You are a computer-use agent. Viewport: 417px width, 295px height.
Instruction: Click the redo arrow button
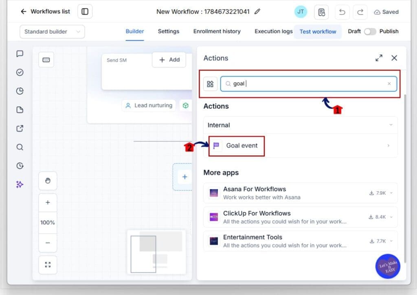coord(360,12)
